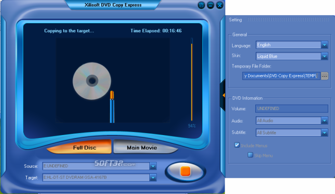Collapse the Setting panel with orange arrow
The height and width of the screenshot is (194, 335).
224,95
